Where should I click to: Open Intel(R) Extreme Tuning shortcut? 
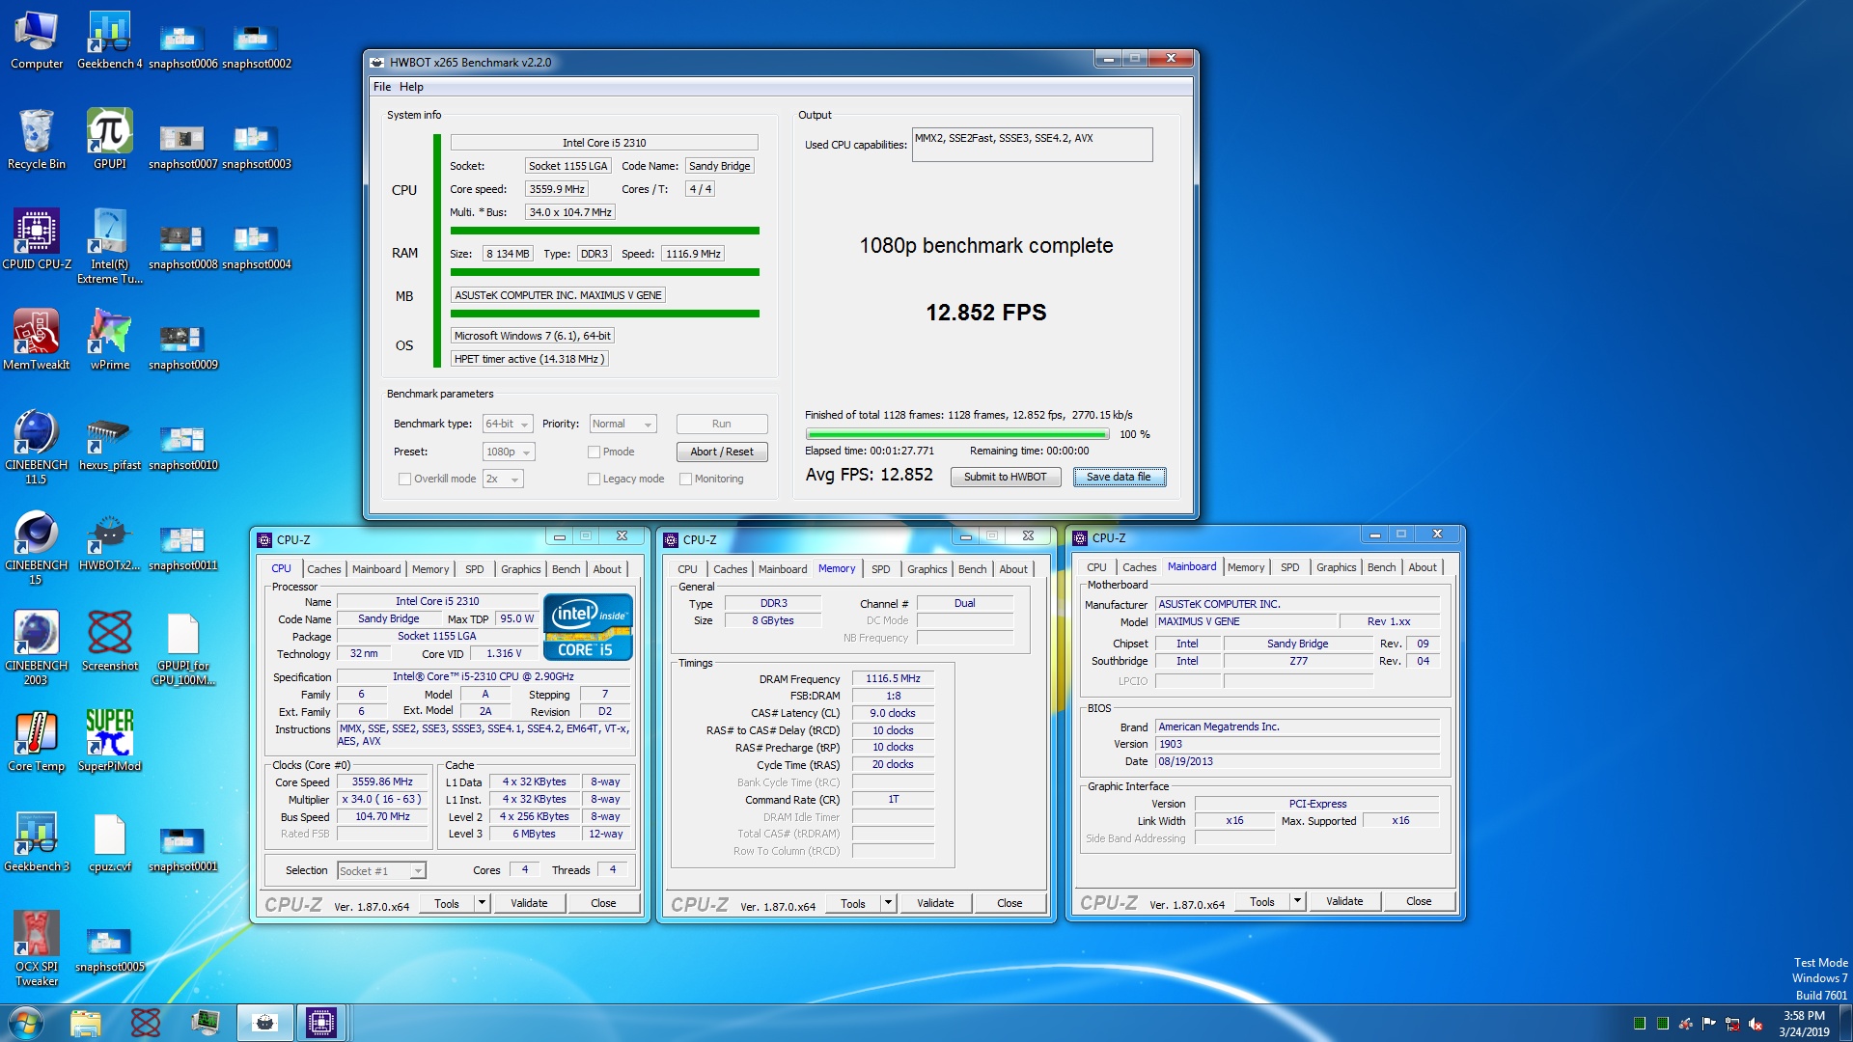pyautogui.click(x=110, y=247)
